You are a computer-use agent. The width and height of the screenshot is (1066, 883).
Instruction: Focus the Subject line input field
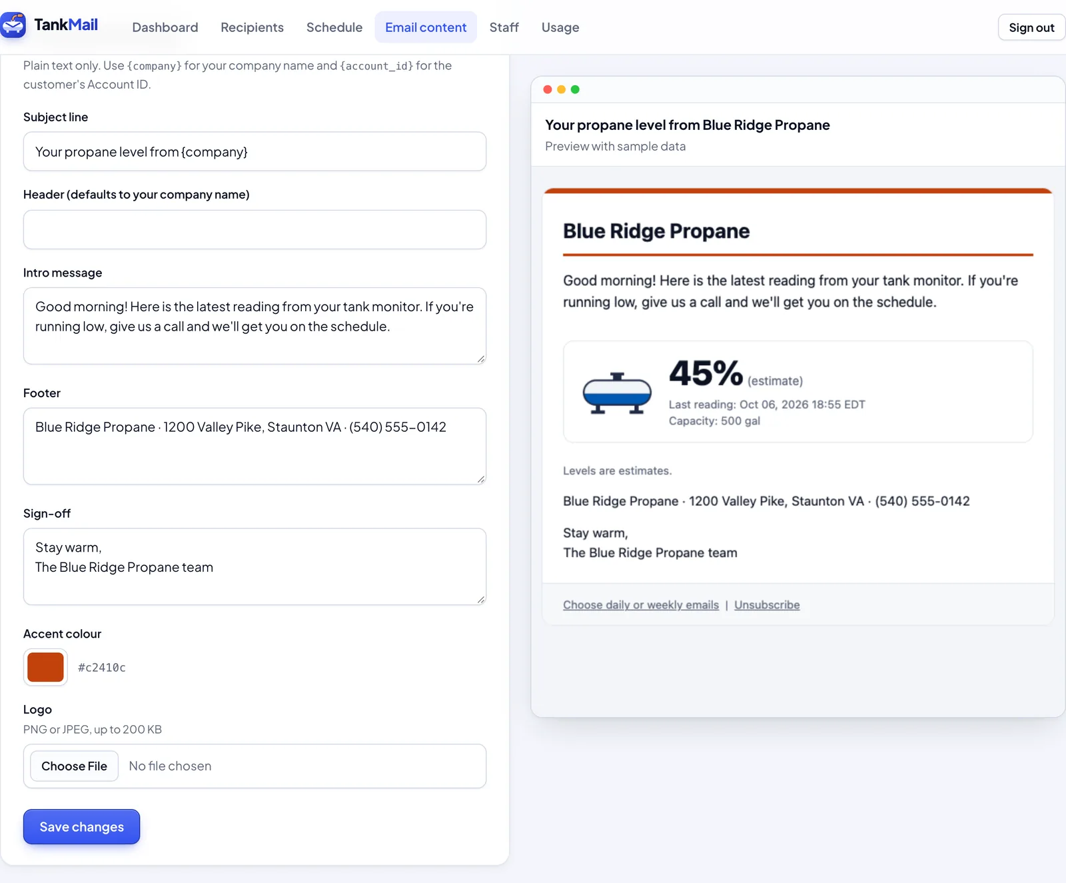click(255, 151)
